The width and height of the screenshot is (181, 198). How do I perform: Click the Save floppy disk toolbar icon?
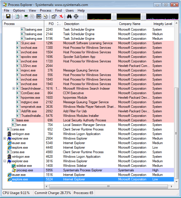8,16
